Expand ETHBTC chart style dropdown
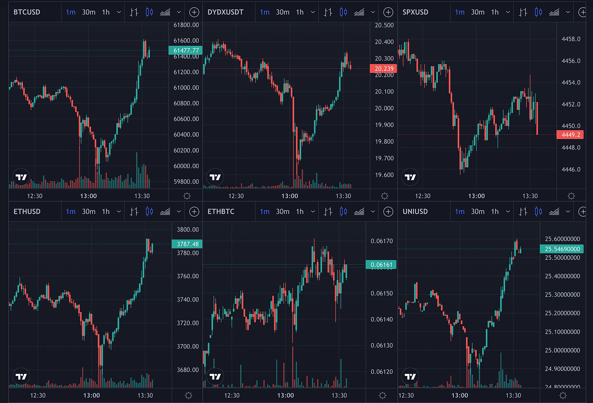The width and height of the screenshot is (593, 403). 373,212
